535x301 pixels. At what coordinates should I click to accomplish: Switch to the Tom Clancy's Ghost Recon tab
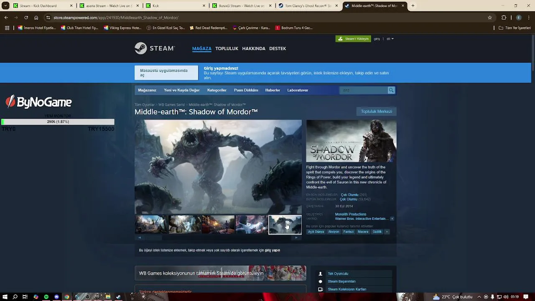[x=308, y=6]
